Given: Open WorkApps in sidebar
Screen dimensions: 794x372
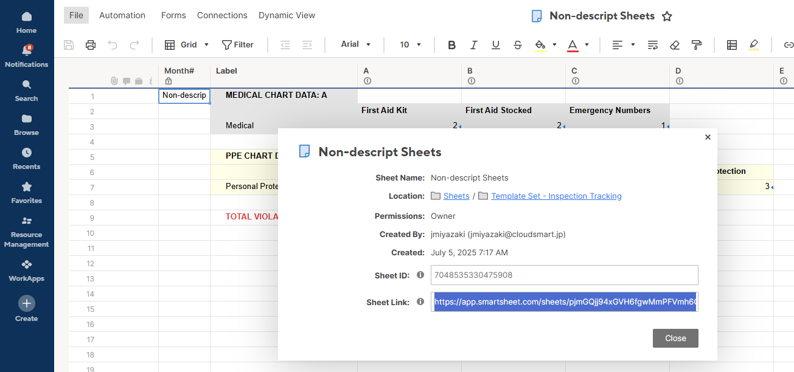Looking at the screenshot, I should point(27,271).
